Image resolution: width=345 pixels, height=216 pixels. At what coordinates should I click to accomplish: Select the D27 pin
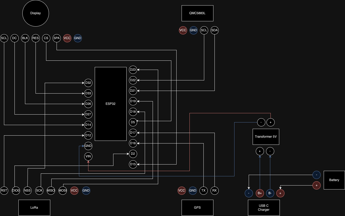tap(88, 114)
